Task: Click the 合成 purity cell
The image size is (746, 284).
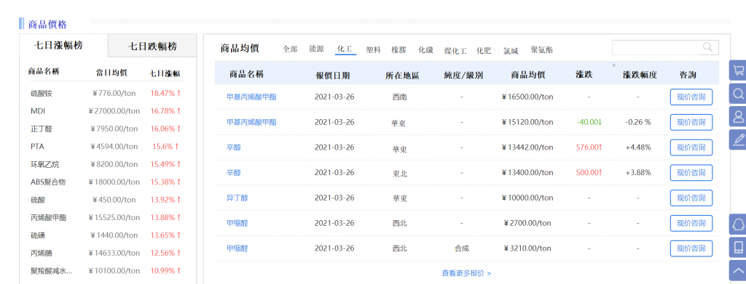Action: point(461,248)
